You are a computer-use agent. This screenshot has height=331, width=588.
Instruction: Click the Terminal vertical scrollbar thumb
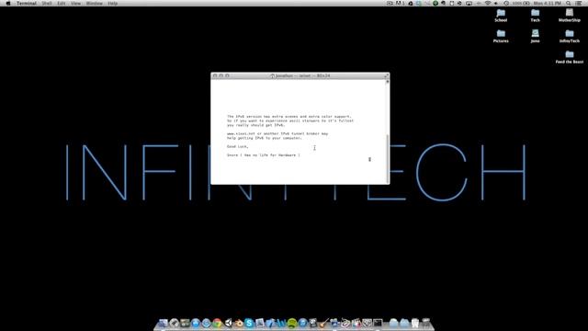point(388,158)
